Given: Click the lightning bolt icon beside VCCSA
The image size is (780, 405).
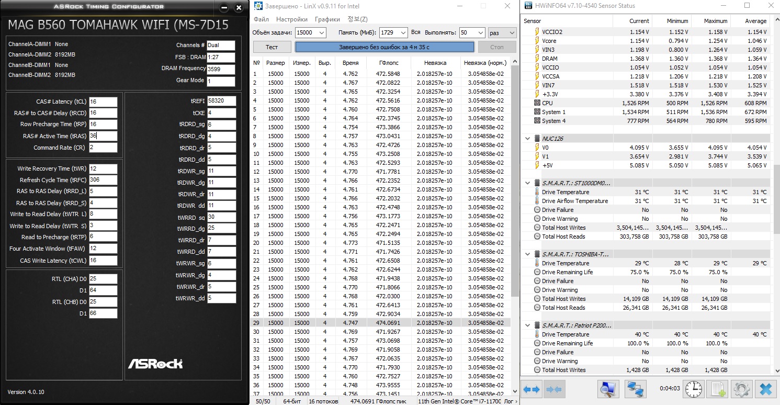Looking at the screenshot, I should [x=537, y=76].
